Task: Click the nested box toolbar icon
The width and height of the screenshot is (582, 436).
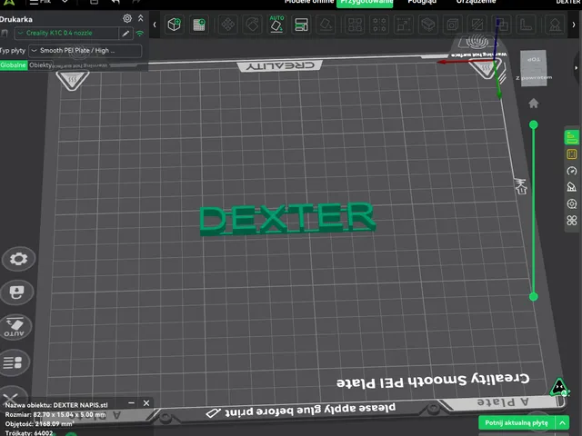Action: coord(453,25)
